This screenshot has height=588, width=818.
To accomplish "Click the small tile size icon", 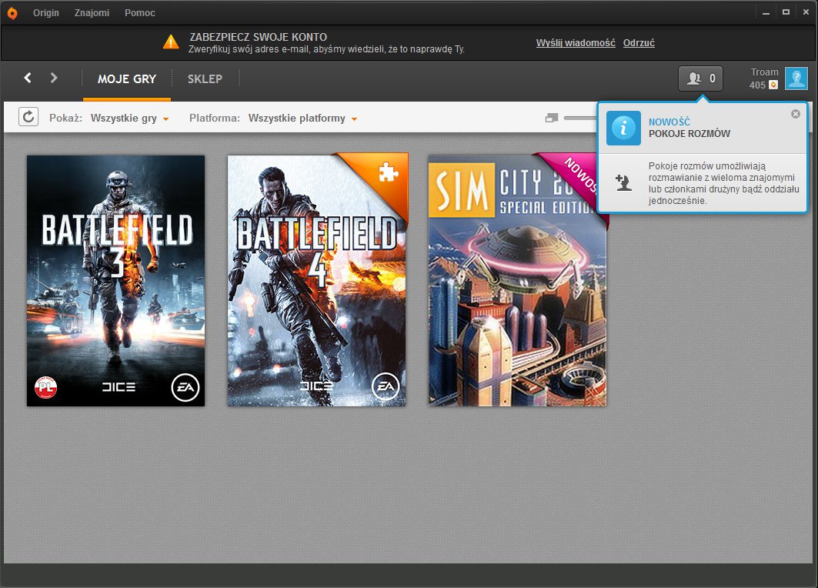I will click(x=552, y=119).
